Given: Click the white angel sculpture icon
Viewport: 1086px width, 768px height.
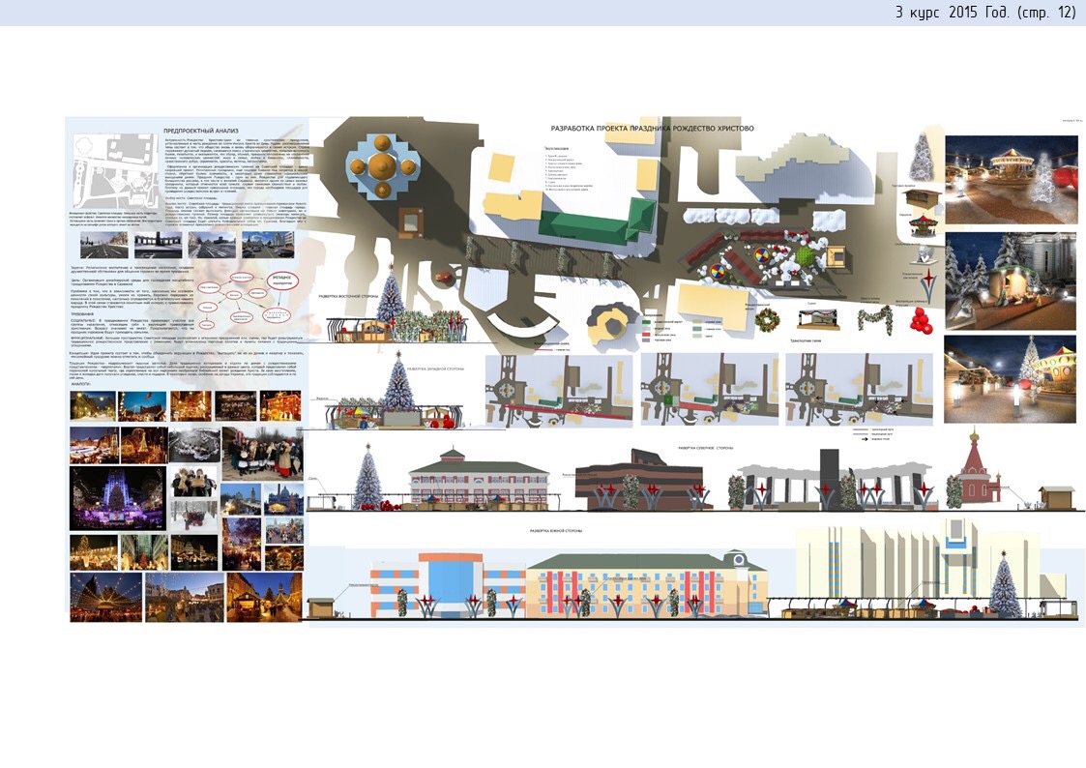Looking at the screenshot, I should (x=922, y=254).
